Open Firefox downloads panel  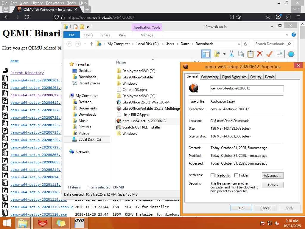pyautogui.click(x=268, y=17)
